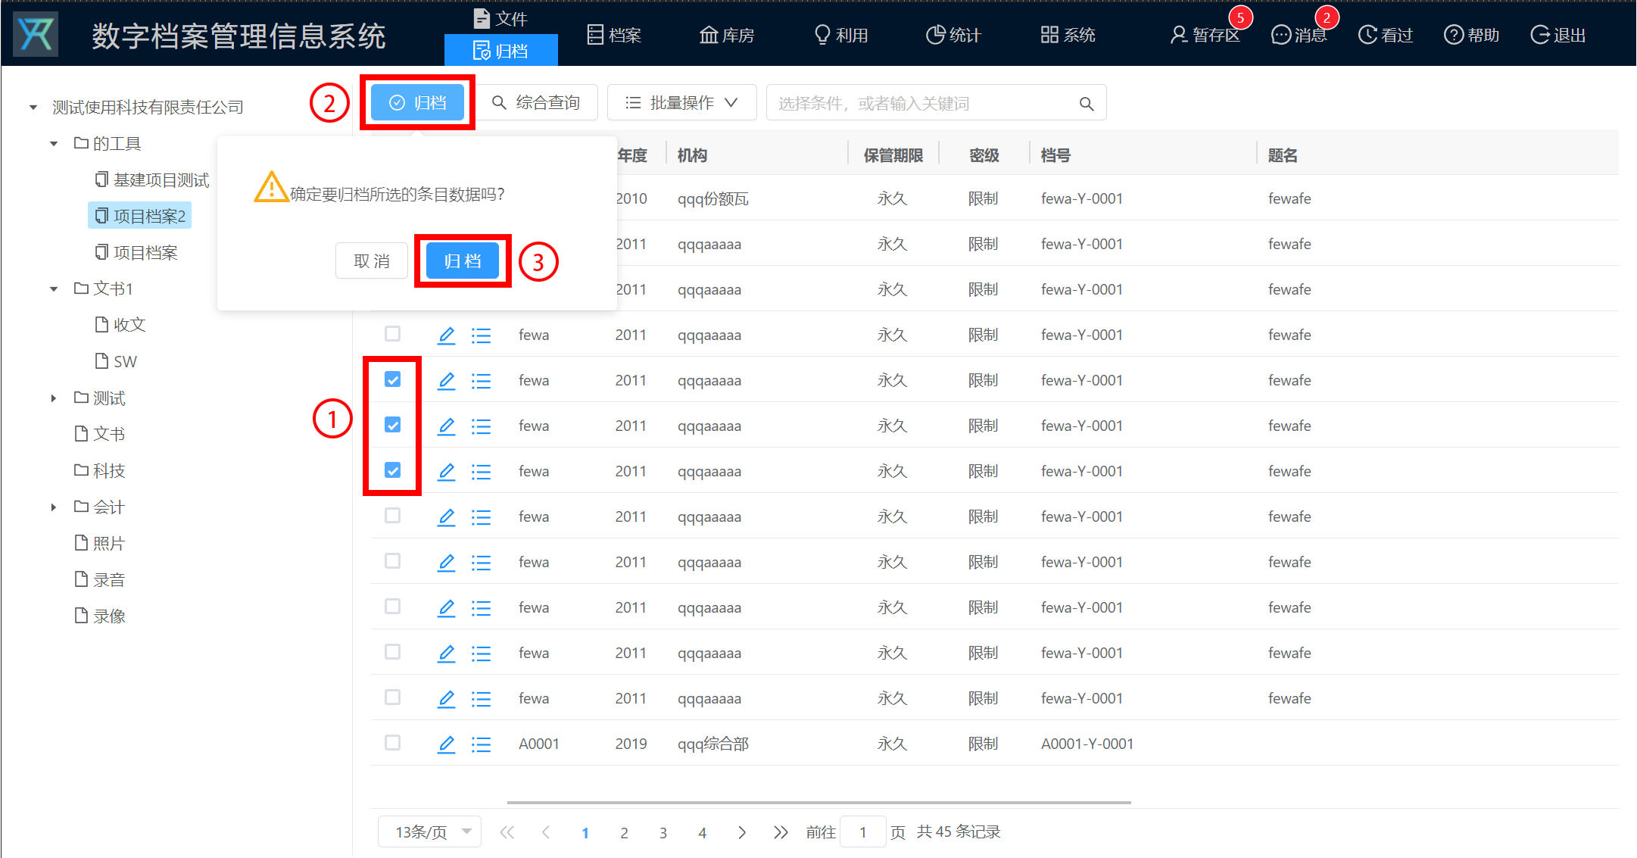This screenshot has height=858, width=1637.
Task: Open the 照片 tree item
Action: click(x=100, y=543)
